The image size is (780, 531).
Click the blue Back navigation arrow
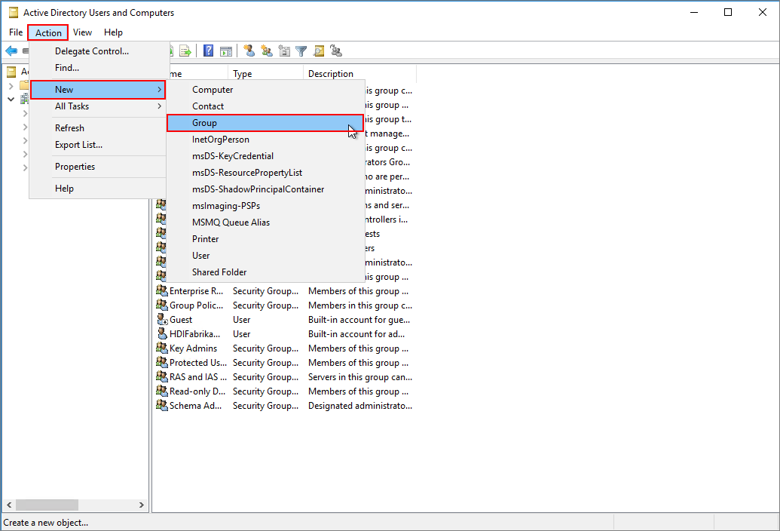tap(11, 51)
